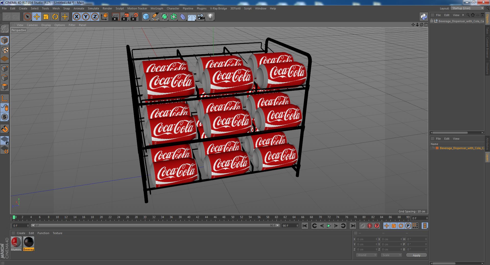Open Edit Render Settings icon
Screen dimensions: 490x265
click(134, 17)
